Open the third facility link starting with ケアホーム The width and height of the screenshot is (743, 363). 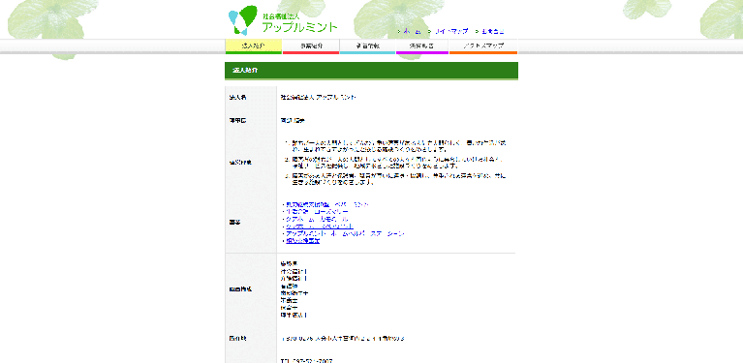(317, 220)
